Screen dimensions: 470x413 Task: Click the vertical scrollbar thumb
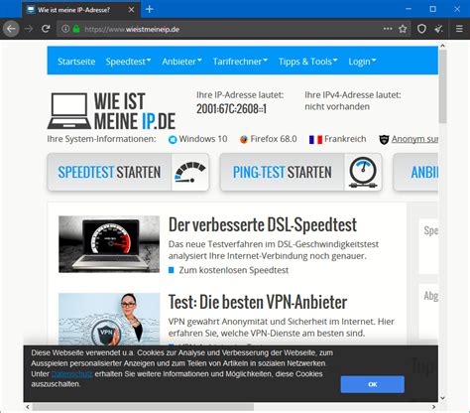click(x=443, y=86)
